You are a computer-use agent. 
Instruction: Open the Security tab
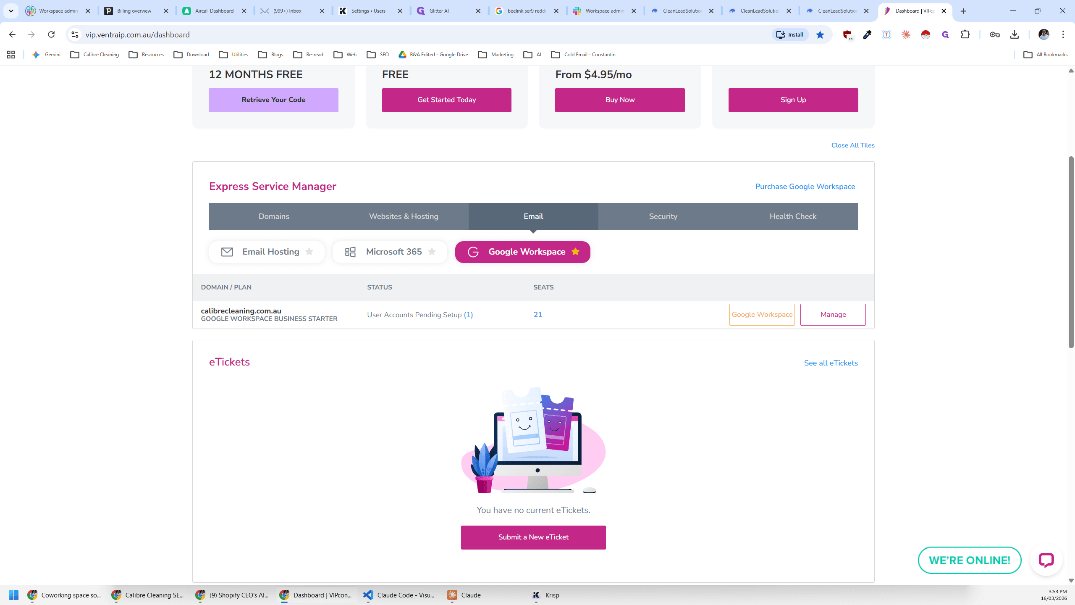(x=663, y=216)
